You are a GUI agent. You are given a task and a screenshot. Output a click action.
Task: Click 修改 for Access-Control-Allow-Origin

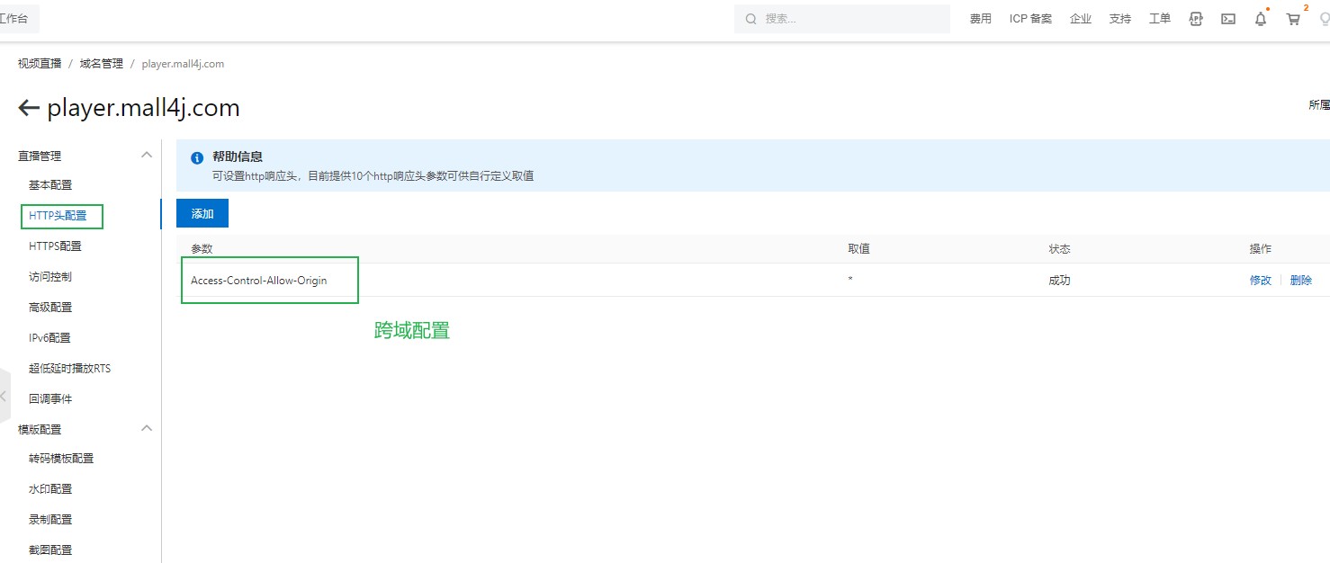(x=1260, y=281)
